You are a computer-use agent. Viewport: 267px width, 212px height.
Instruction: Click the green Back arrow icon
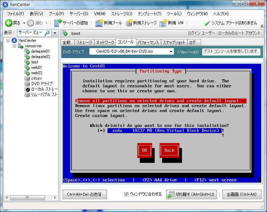8,23
